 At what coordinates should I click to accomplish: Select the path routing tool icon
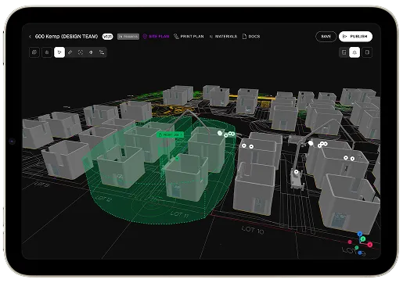pos(102,52)
